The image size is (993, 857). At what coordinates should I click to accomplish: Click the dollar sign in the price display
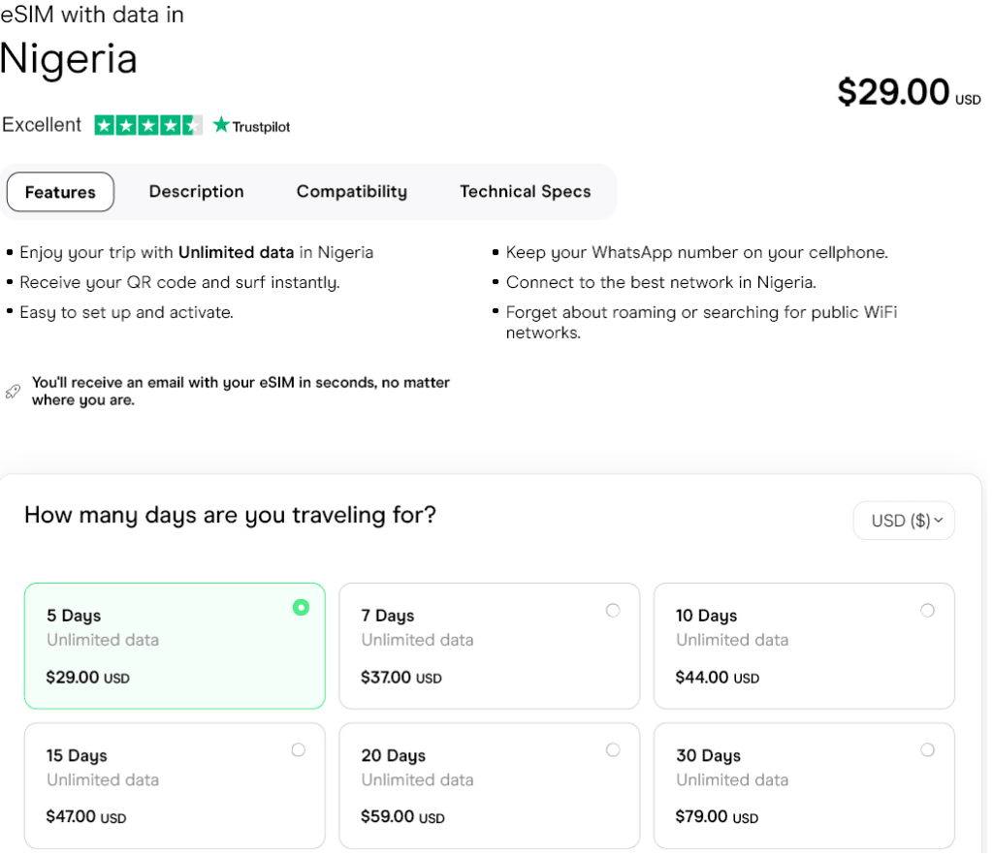click(x=849, y=92)
